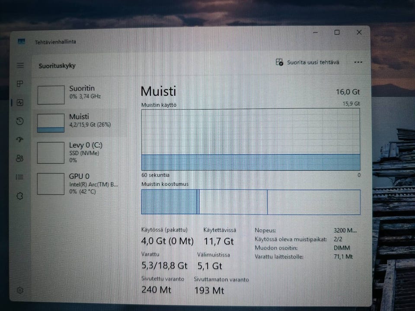
Task: Click the 5,1 Gt cached value
Action: tap(210, 266)
